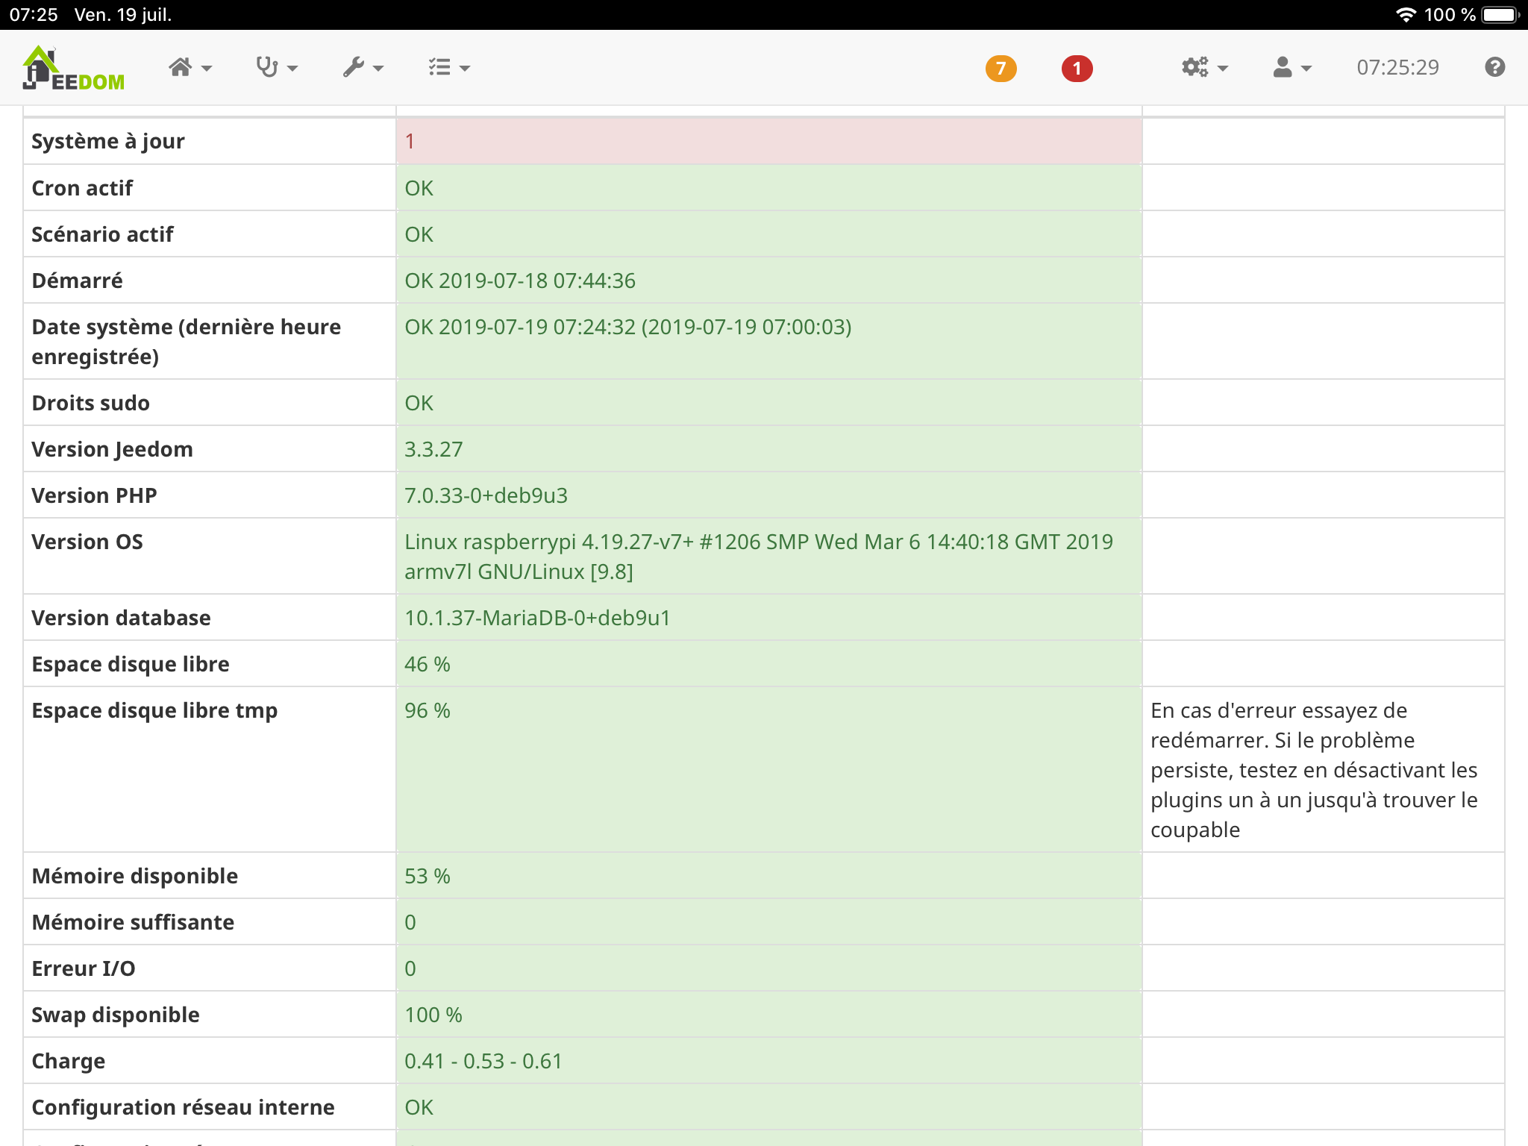Click the load value 0.41 - 0.53 - 0.61
This screenshot has width=1528, height=1146.
pyautogui.click(x=483, y=1061)
